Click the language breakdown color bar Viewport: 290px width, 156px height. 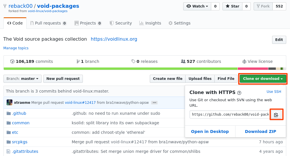coord(145,69)
